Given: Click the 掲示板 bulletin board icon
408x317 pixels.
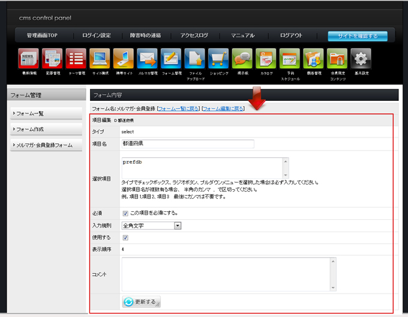Looking at the screenshot, I should 242,59.
